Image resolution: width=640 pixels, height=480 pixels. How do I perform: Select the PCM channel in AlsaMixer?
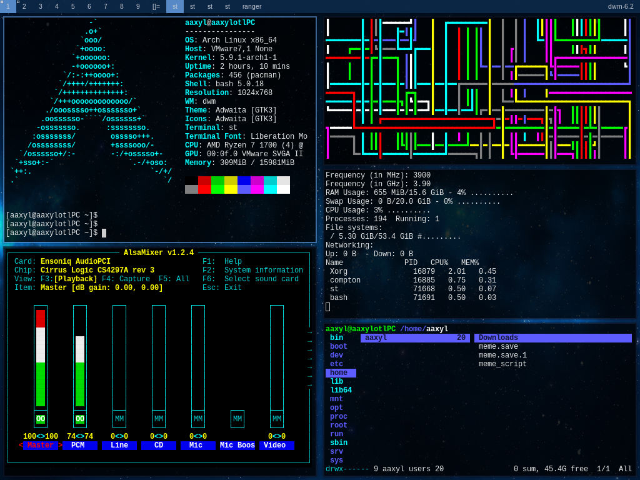(x=80, y=445)
